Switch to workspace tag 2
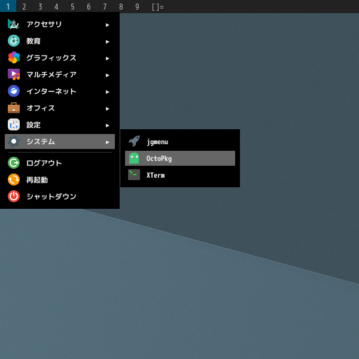Viewport: 359px width, 359px height. [x=24, y=7]
